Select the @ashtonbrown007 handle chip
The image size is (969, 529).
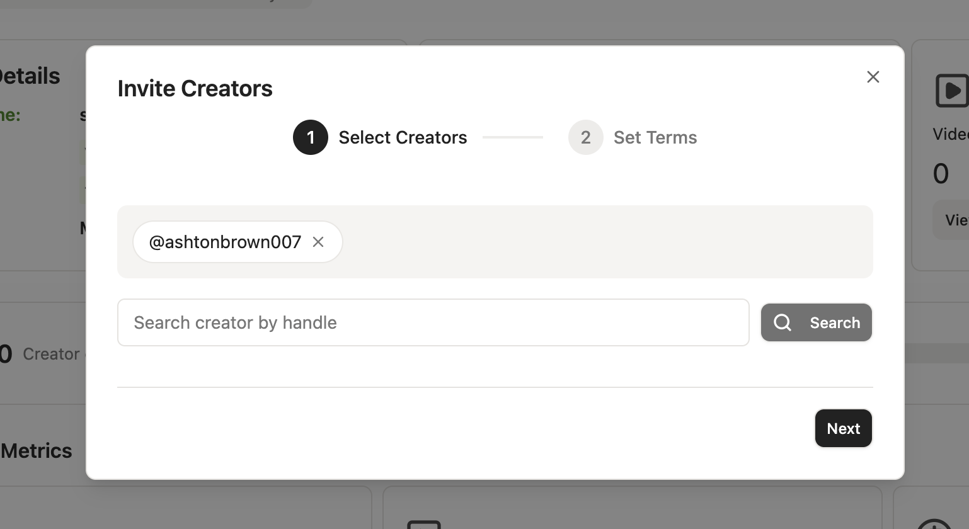coord(225,242)
